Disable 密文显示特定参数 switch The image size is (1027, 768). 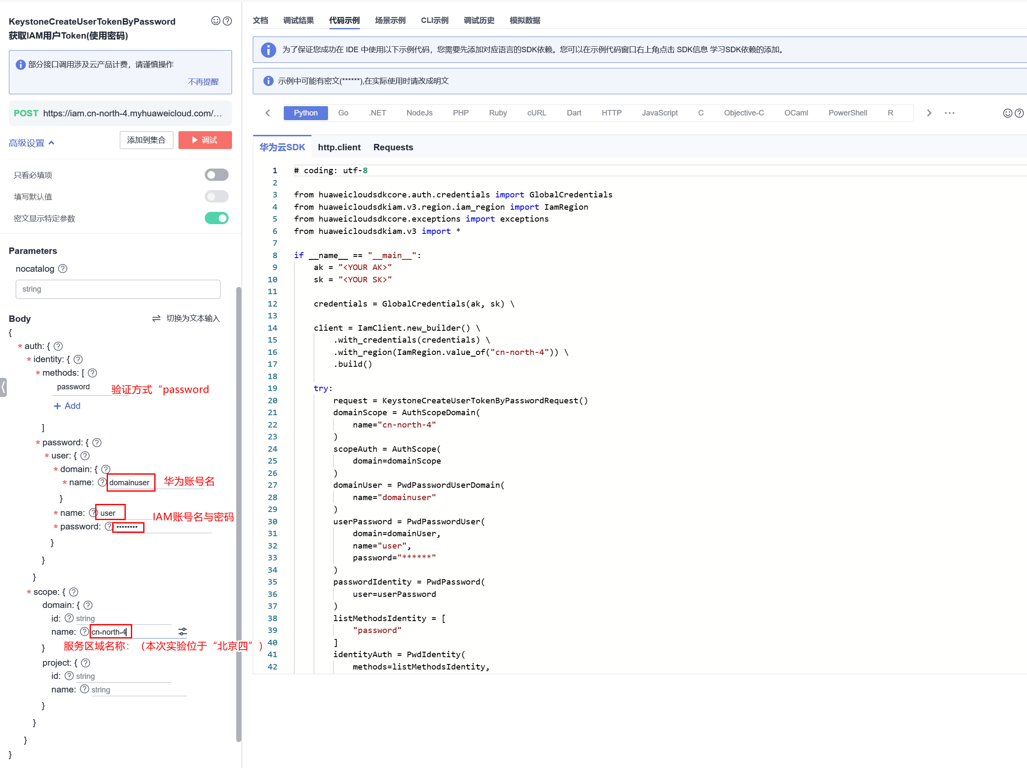click(216, 218)
